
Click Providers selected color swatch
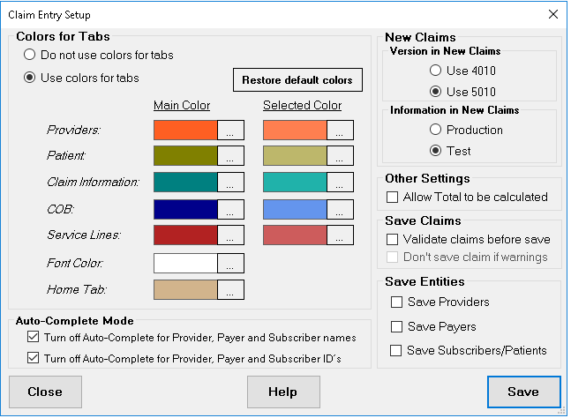tap(295, 130)
